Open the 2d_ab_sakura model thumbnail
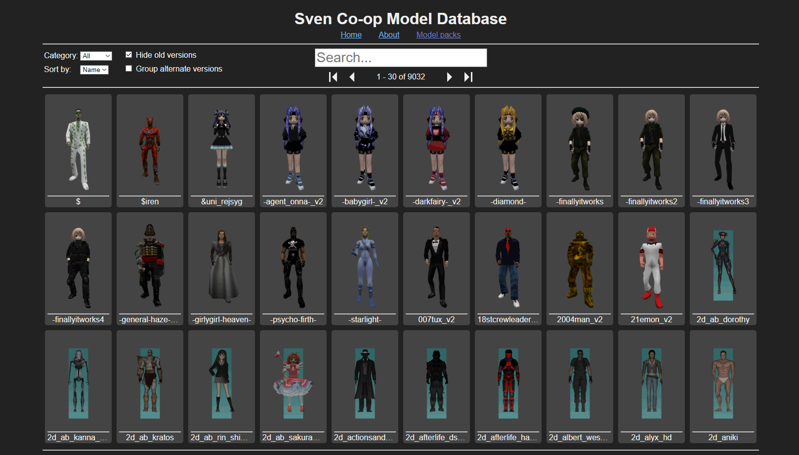Viewport: 799px width, 455px height. (293, 387)
